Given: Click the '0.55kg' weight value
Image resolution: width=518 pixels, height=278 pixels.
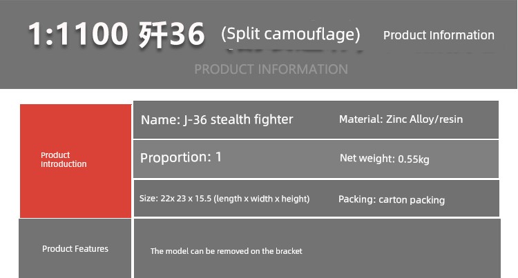Looking at the screenshot, I should pyautogui.click(x=414, y=159).
